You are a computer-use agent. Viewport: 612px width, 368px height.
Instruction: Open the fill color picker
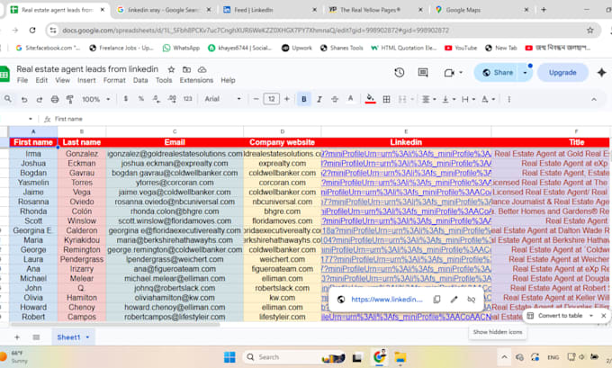pyautogui.click(x=370, y=99)
